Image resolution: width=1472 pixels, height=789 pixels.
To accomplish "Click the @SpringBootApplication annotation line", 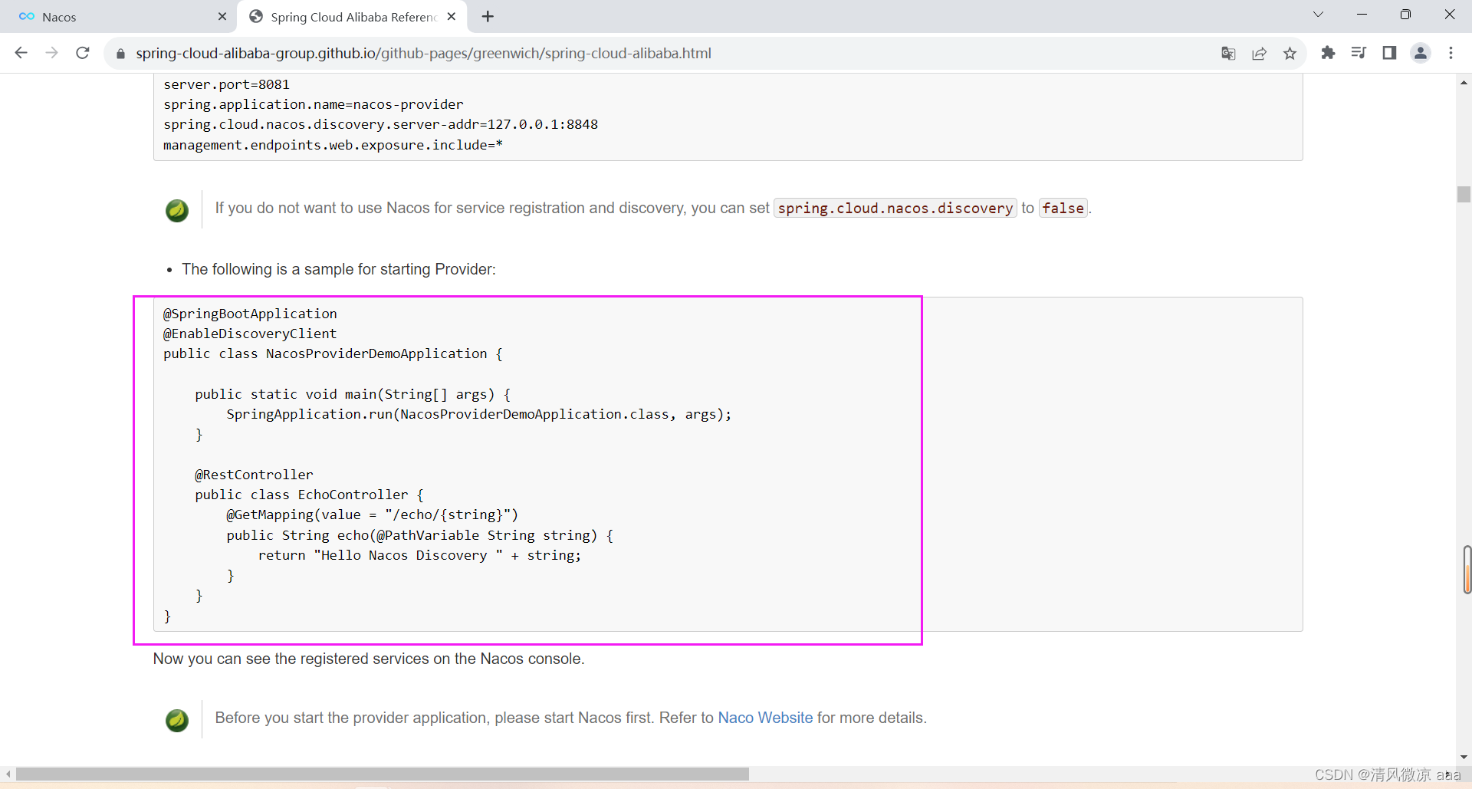I will click(250, 314).
